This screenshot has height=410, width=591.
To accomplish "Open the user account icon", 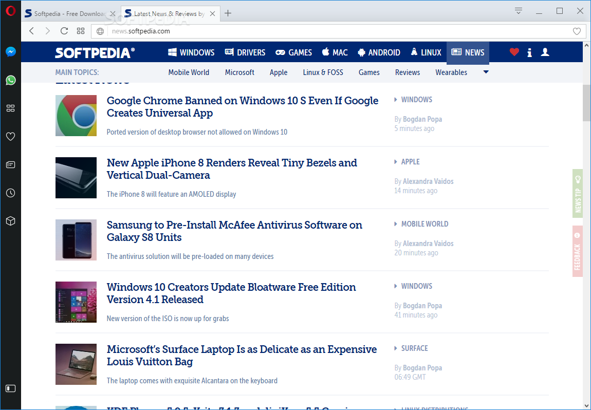I will coord(545,52).
